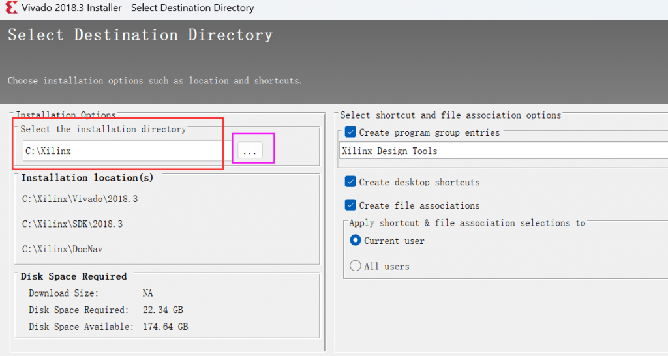
Task: Click the Disk Space Required section heading
Action: pyautogui.click(x=74, y=276)
